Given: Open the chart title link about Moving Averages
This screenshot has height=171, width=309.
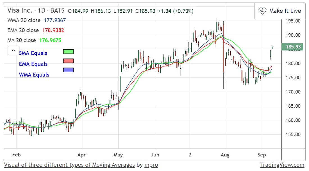Looking at the screenshot, I should point(69,165).
